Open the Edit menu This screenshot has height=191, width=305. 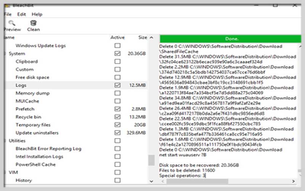tap(21, 14)
